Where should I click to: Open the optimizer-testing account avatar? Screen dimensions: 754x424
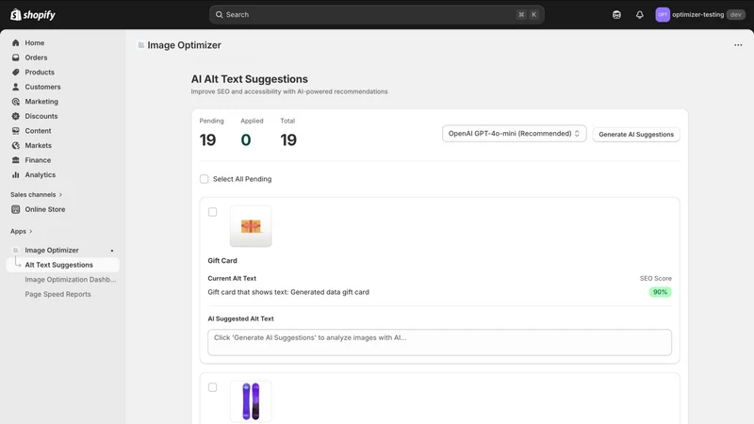pos(663,14)
